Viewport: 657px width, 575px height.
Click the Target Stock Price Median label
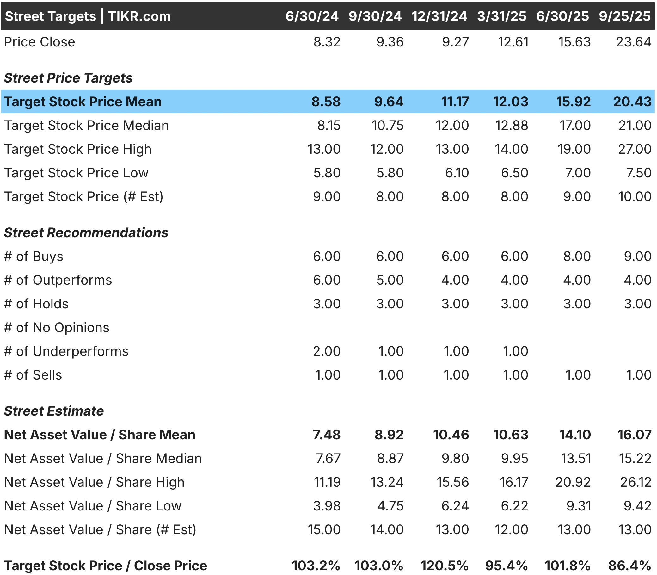86,126
